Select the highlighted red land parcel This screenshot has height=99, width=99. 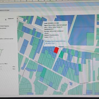56,50
